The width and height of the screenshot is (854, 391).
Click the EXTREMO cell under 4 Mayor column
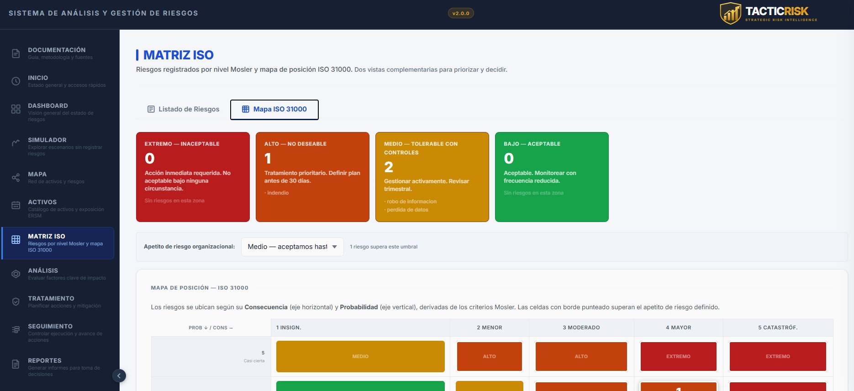pyautogui.click(x=678, y=356)
